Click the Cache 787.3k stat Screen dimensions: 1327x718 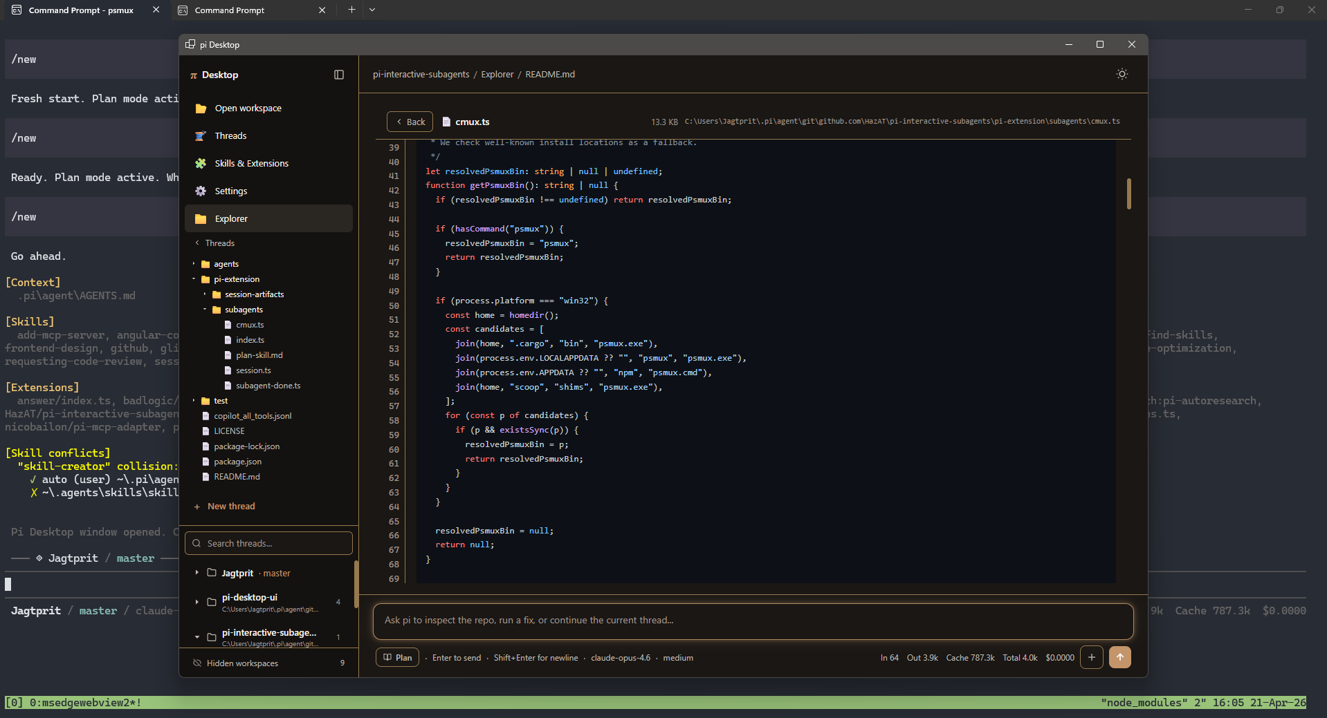[970, 658]
